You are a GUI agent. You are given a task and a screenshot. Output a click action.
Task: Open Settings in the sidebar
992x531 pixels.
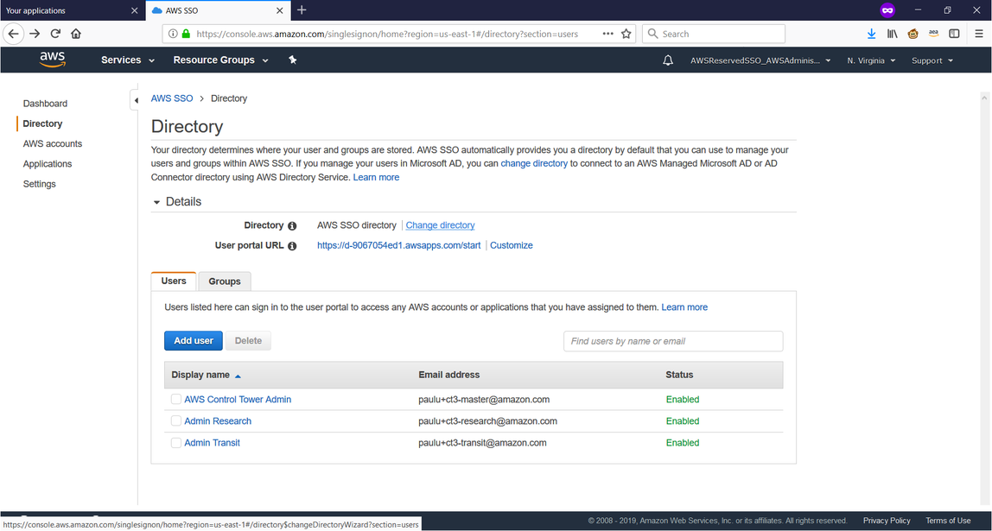pyautogui.click(x=39, y=185)
